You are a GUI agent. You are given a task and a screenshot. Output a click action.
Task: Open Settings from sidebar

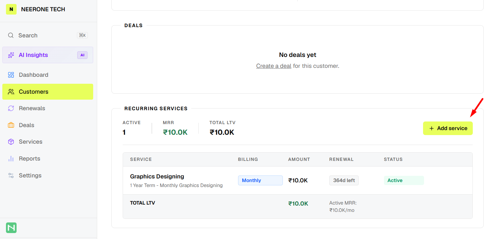(48, 175)
